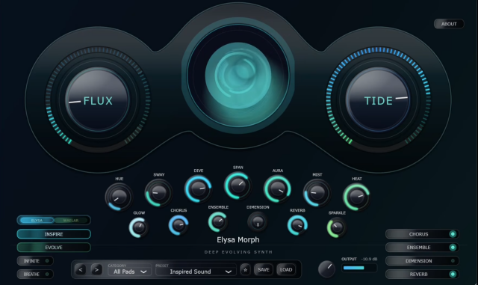The width and height of the screenshot is (478, 285).
Task: Toggle the ENSEMBLE effect on/off
Action: tap(422, 248)
